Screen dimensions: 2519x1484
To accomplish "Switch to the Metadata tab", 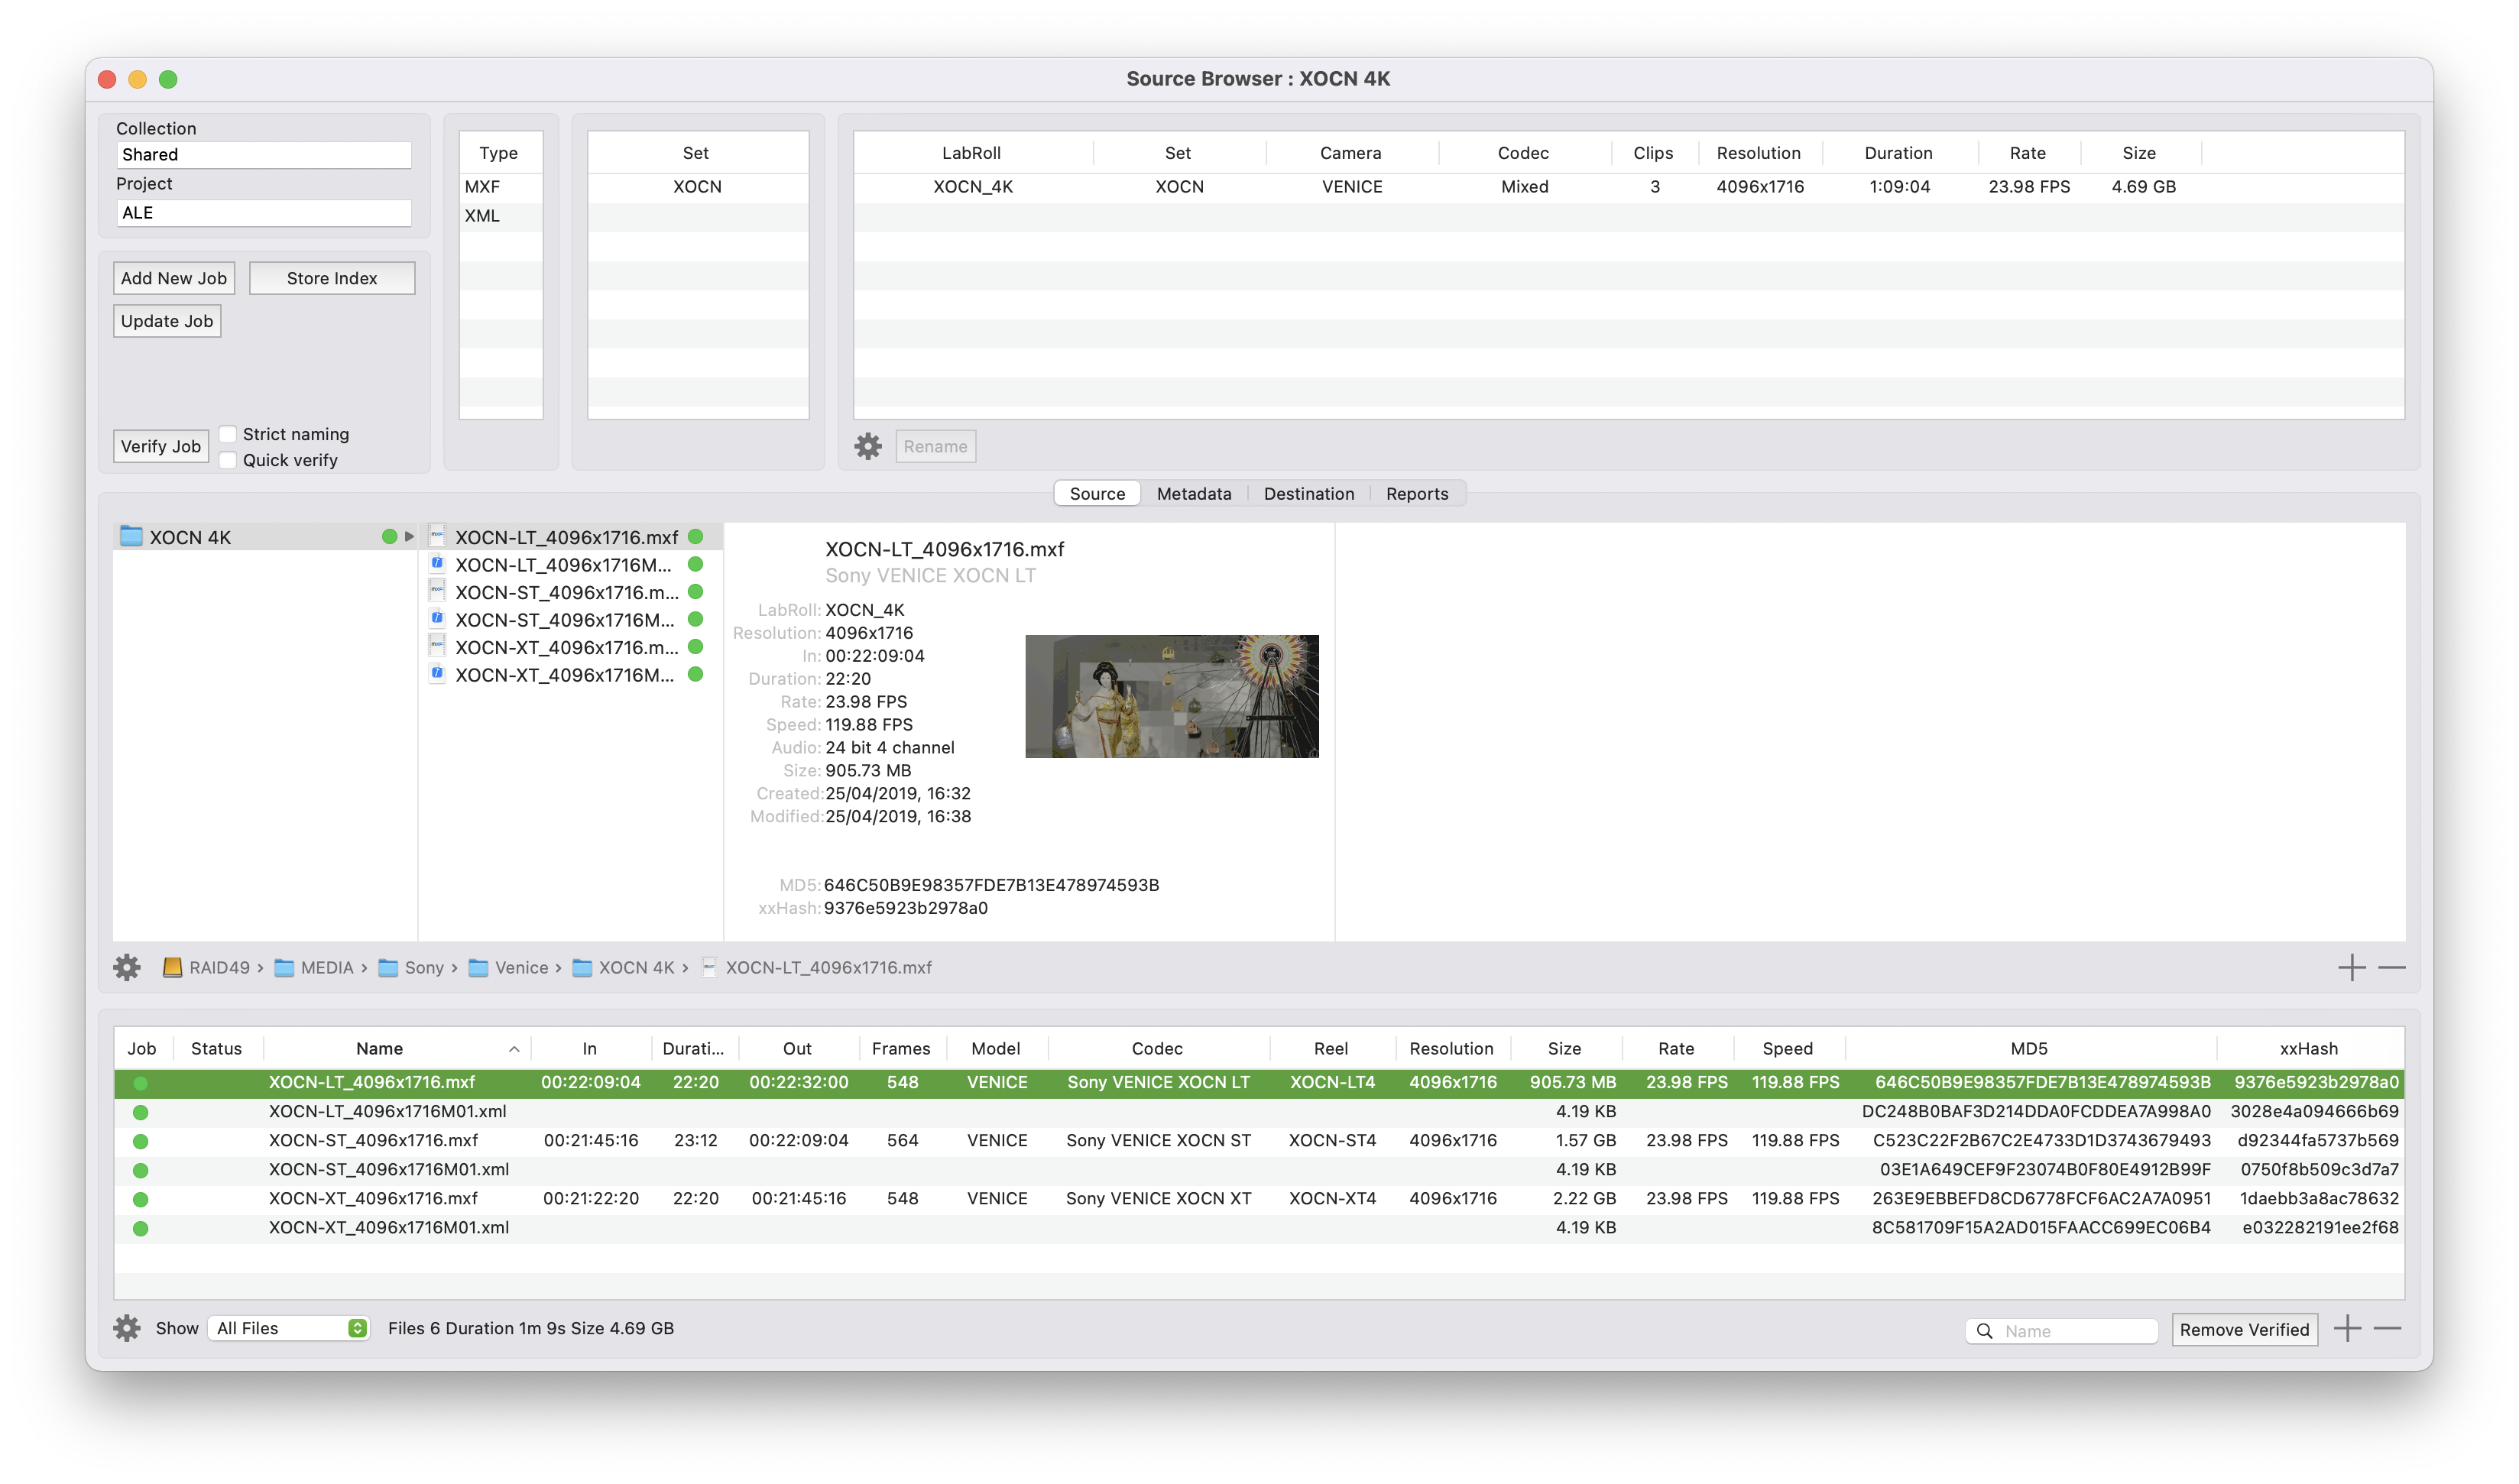I will tap(1193, 493).
